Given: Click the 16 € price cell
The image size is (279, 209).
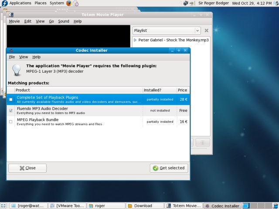Looking at the screenshot, I should click(184, 122).
